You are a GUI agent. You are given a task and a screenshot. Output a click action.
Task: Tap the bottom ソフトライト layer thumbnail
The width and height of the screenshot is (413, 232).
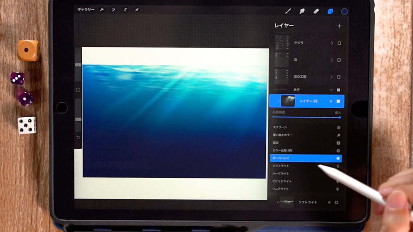pyautogui.click(x=286, y=202)
